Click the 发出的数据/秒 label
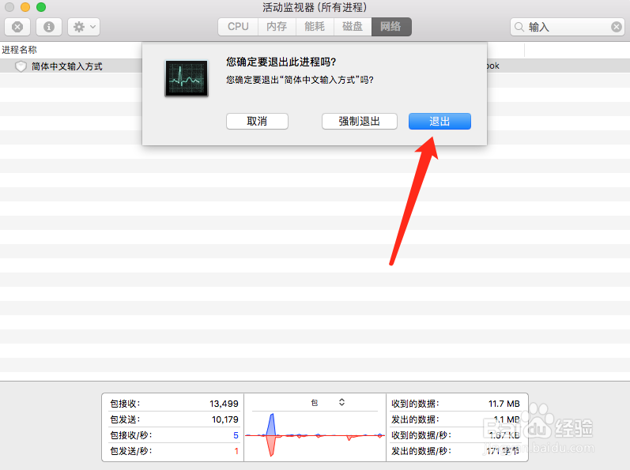 (x=421, y=451)
